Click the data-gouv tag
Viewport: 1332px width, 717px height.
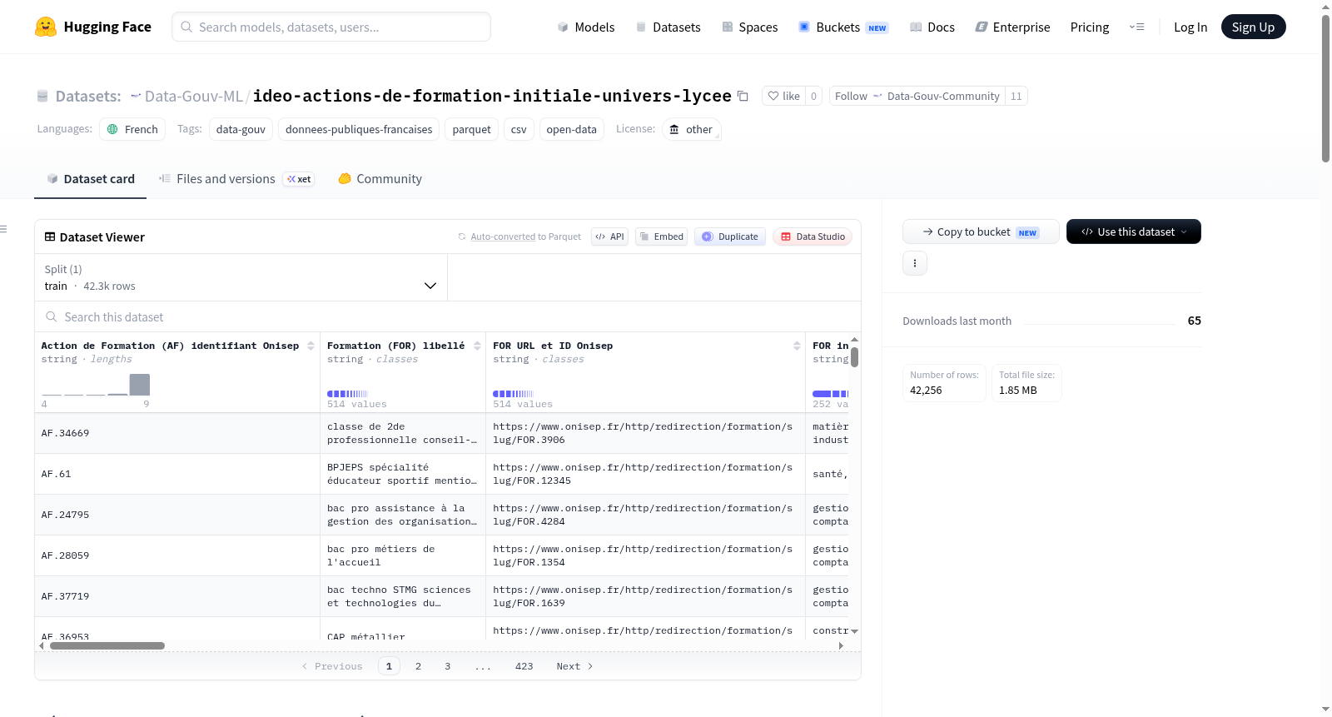click(241, 129)
